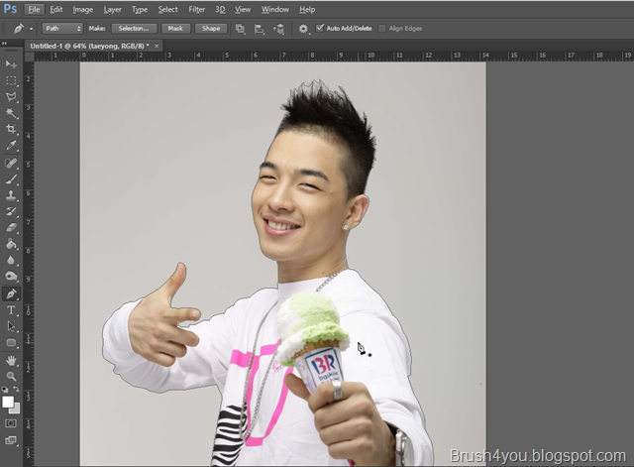Toggle the Align Edges checkbox

381,29
